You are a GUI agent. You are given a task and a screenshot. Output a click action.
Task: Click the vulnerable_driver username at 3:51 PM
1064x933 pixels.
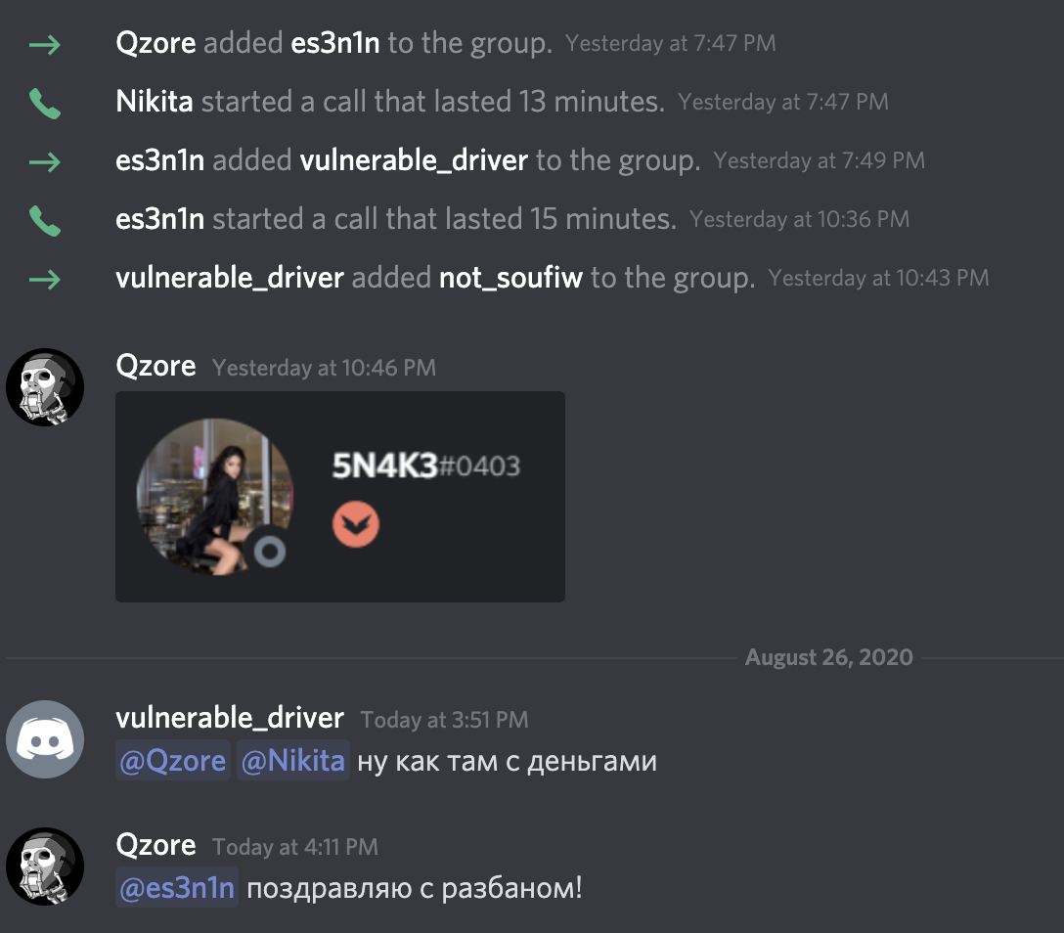[x=230, y=718]
